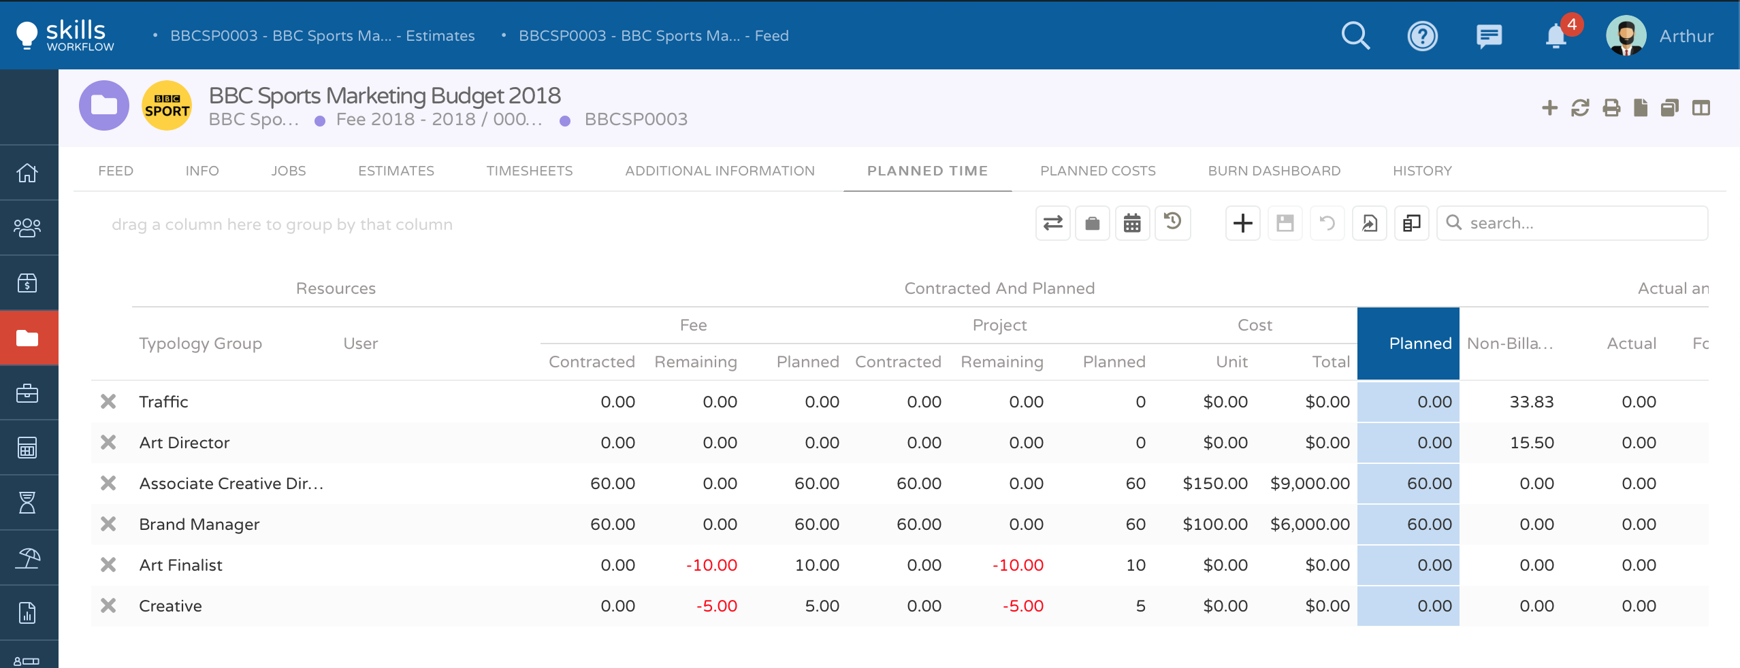Click the highlighted Planned column header
This screenshot has width=1740, height=668.
tap(1408, 344)
